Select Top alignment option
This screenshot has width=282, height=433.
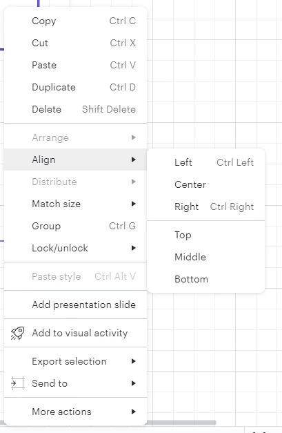tap(206, 235)
